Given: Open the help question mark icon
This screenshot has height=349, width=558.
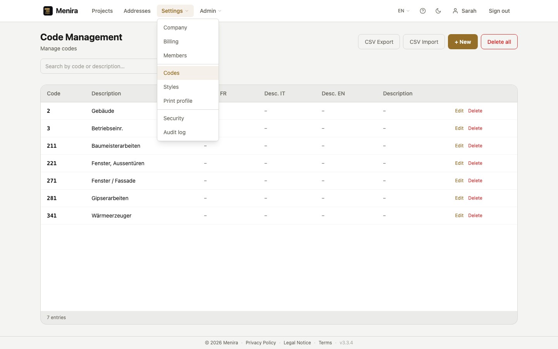Looking at the screenshot, I should click(423, 11).
